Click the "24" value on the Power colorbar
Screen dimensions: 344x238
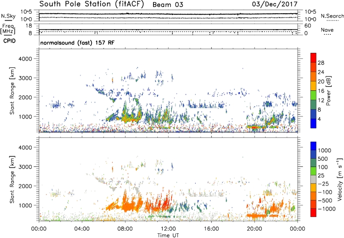pyautogui.click(x=321, y=72)
